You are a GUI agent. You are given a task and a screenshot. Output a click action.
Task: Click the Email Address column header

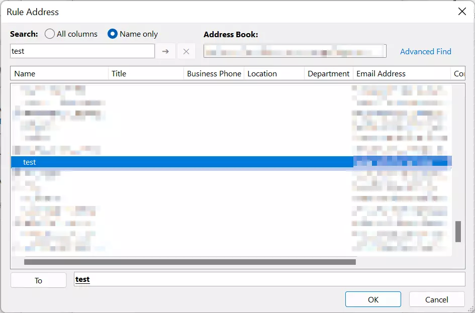pyautogui.click(x=402, y=73)
